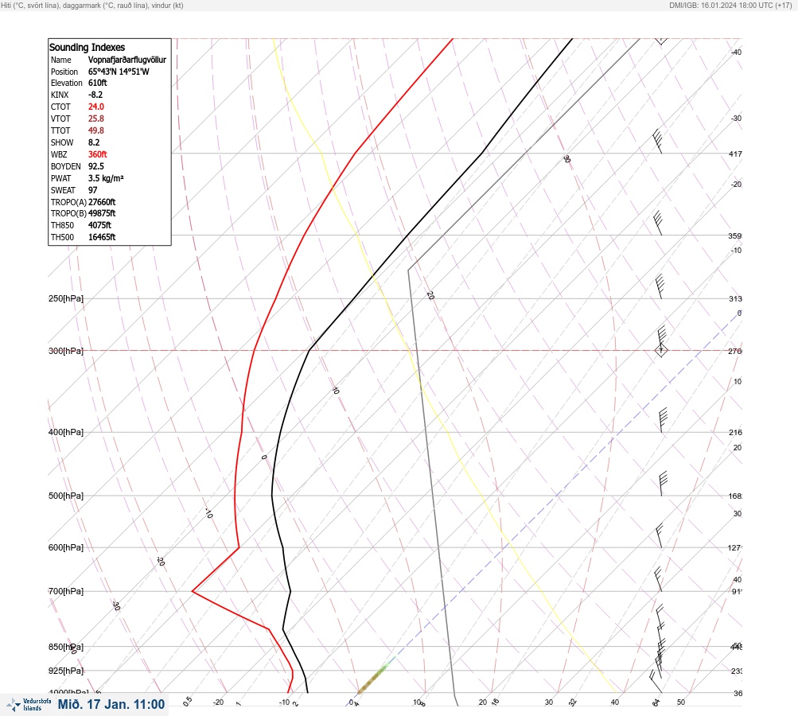
Task: Click the wind barb at 400 hPa
Action: click(663, 420)
